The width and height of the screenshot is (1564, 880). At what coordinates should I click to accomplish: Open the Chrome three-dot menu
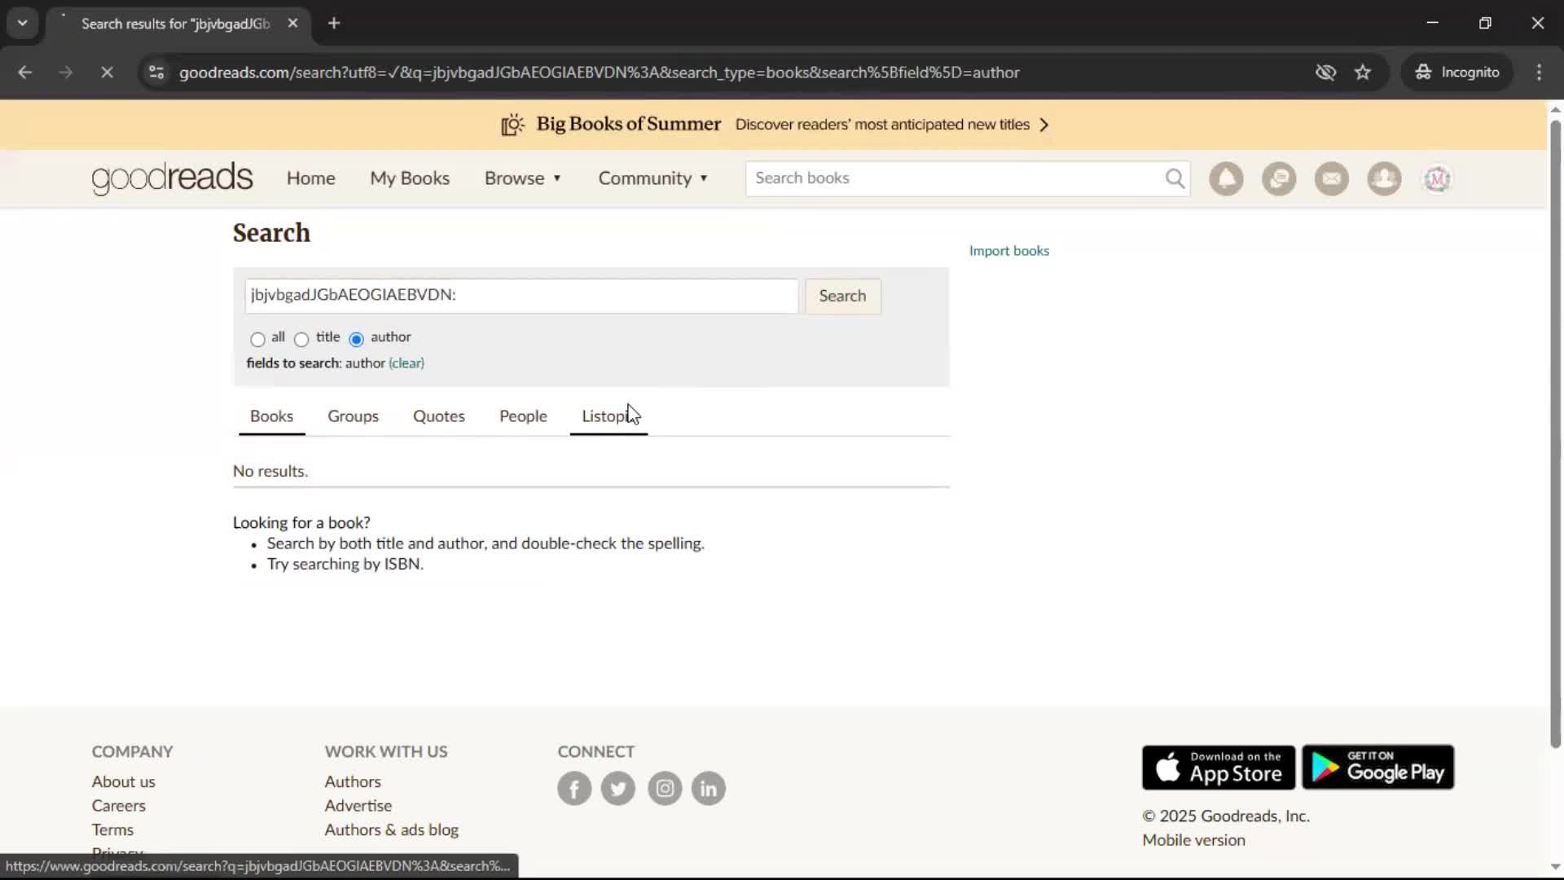click(1539, 73)
